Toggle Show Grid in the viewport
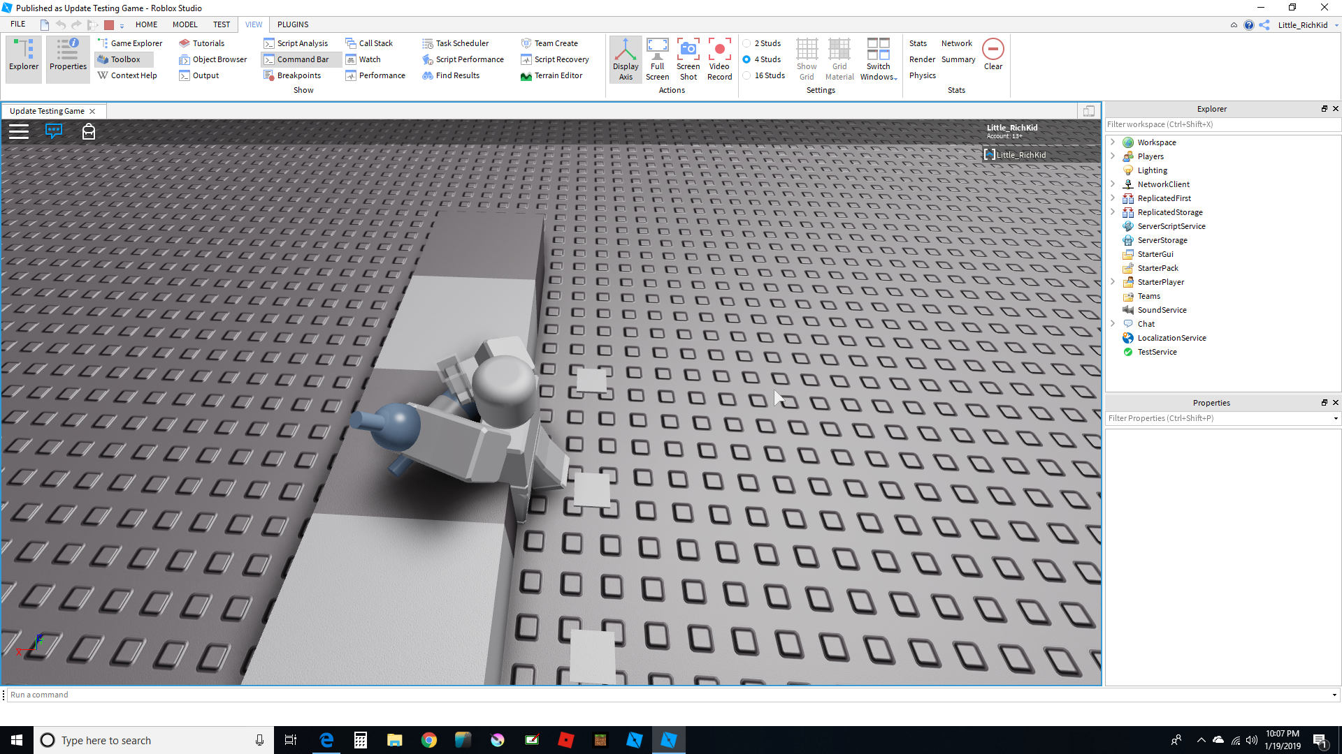The image size is (1342, 754). pos(807,59)
